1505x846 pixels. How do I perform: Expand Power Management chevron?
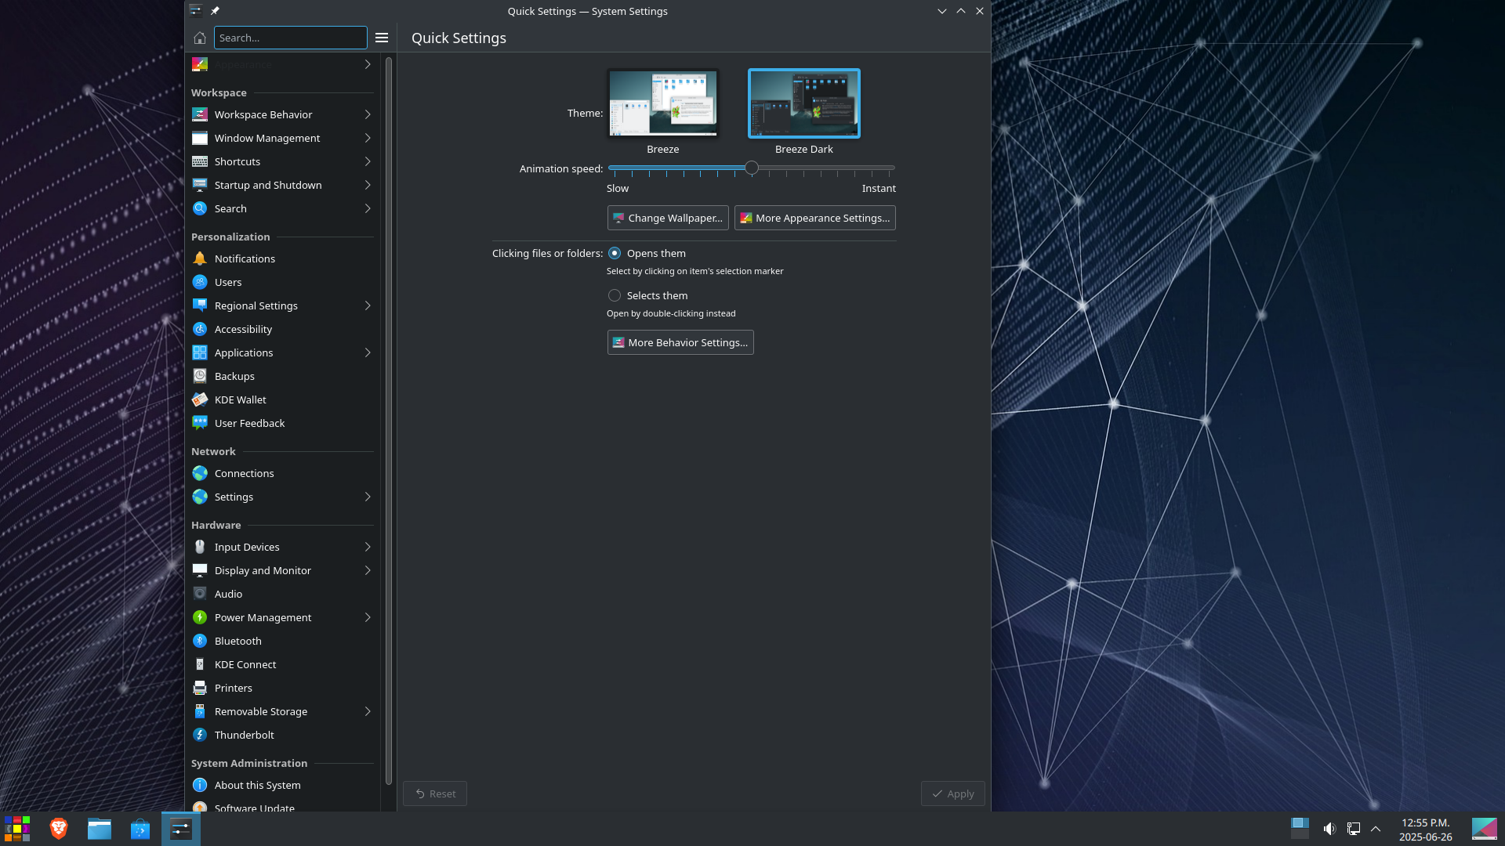point(368,617)
